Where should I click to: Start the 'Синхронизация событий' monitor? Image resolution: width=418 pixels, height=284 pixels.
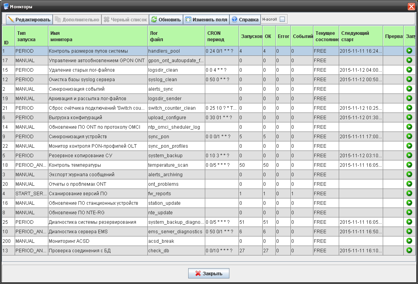[x=409, y=89]
